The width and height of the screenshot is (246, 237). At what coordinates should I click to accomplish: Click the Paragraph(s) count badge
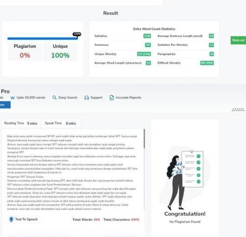click(x=212, y=54)
